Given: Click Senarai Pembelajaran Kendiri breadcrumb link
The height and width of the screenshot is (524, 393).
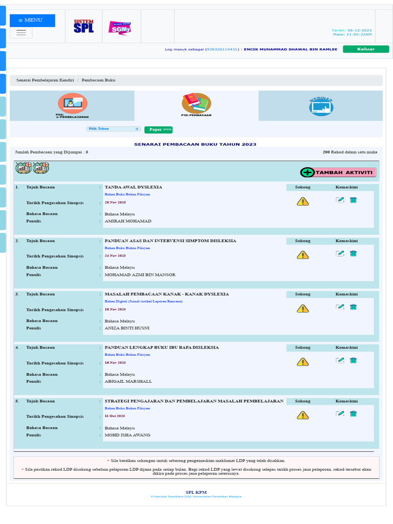Looking at the screenshot, I should coord(45,80).
